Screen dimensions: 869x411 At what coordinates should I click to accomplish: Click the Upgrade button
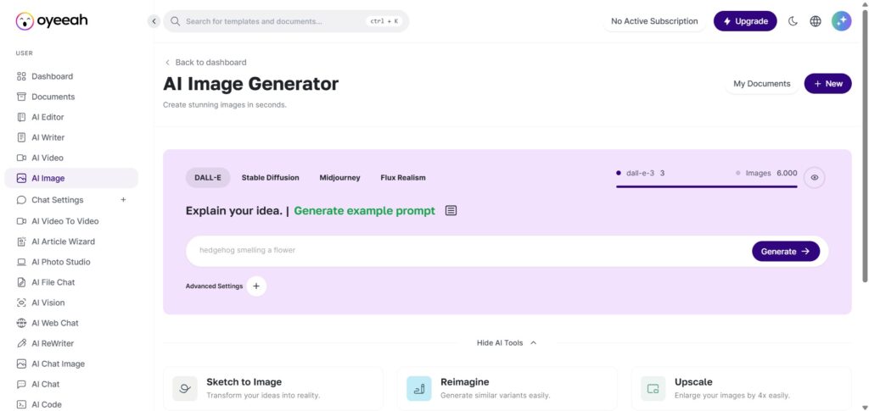(745, 21)
